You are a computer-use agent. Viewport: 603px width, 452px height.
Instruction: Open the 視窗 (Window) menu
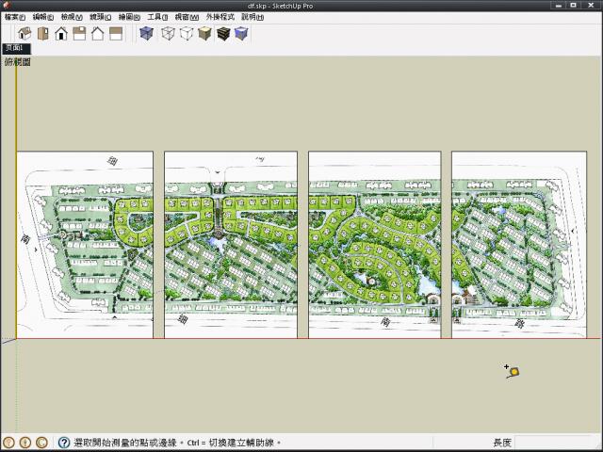[186, 17]
